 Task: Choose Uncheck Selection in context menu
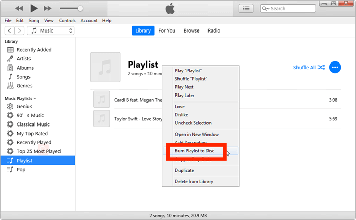click(201, 123)
